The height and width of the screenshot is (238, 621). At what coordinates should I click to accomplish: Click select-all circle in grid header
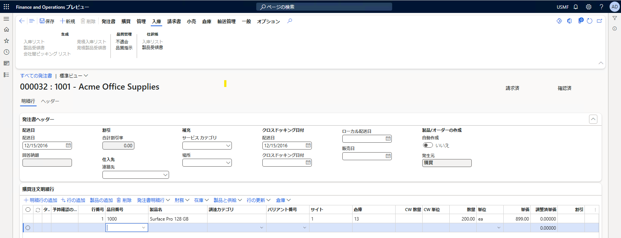[28, 210]
